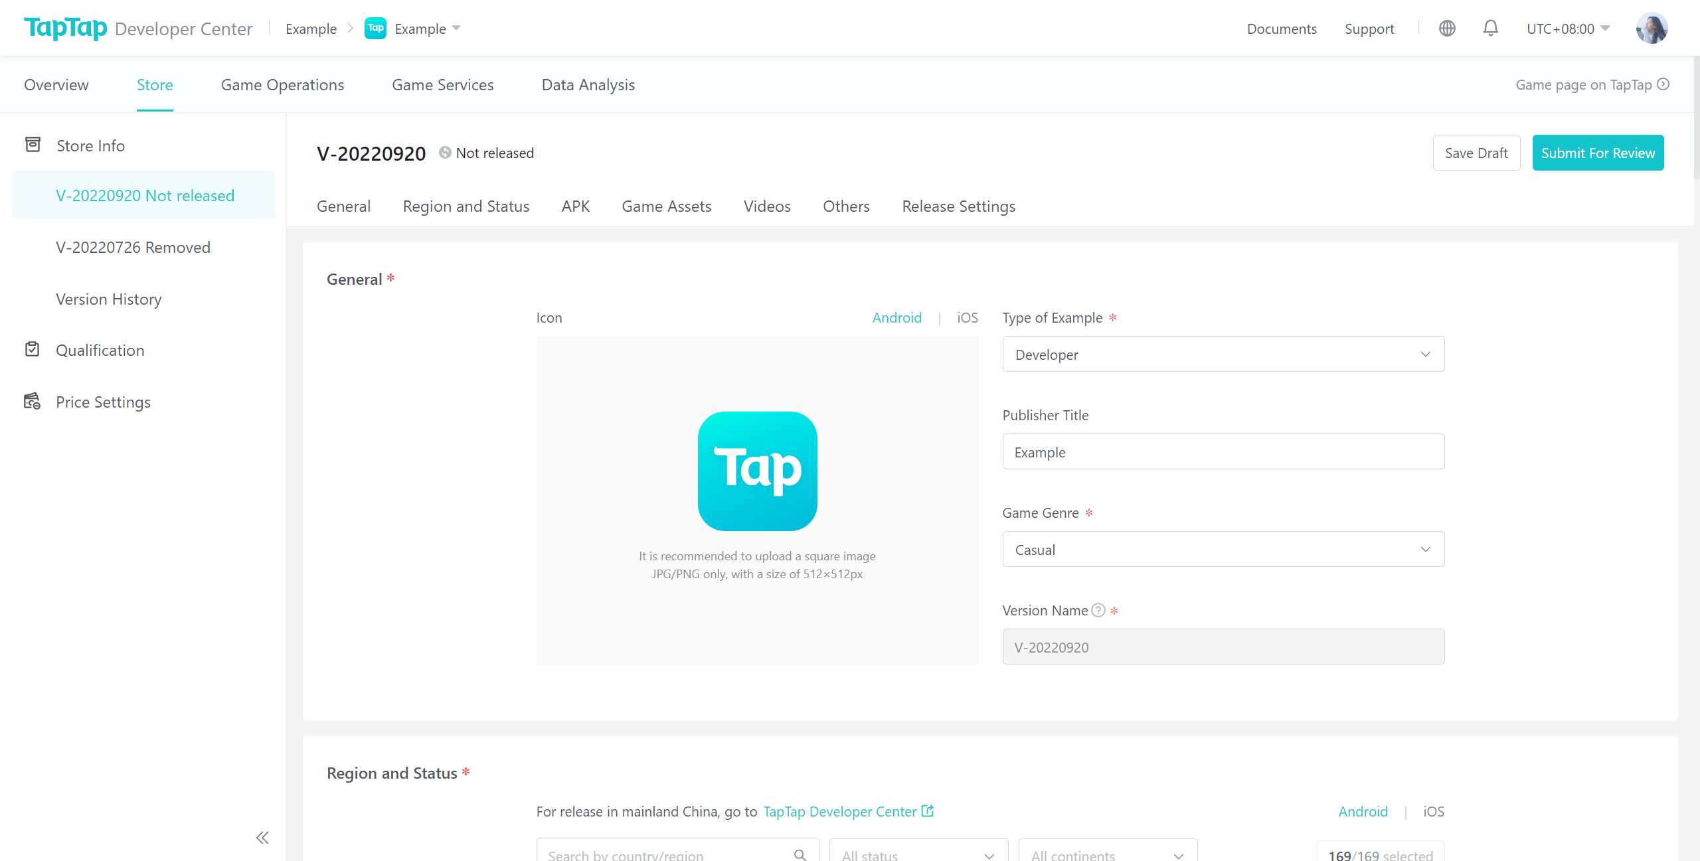This screenshot has width=1700, height=861.
Task: Click the Price Settings sidebar icon
Action: (32, 401)
